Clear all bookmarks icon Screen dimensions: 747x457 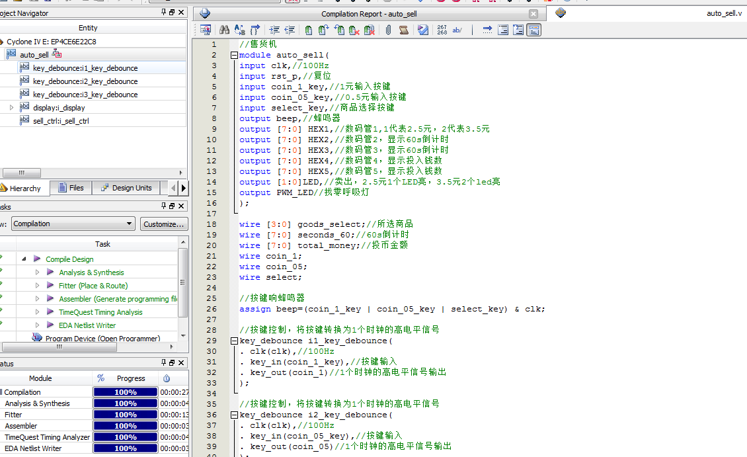[x=370, y=30]
